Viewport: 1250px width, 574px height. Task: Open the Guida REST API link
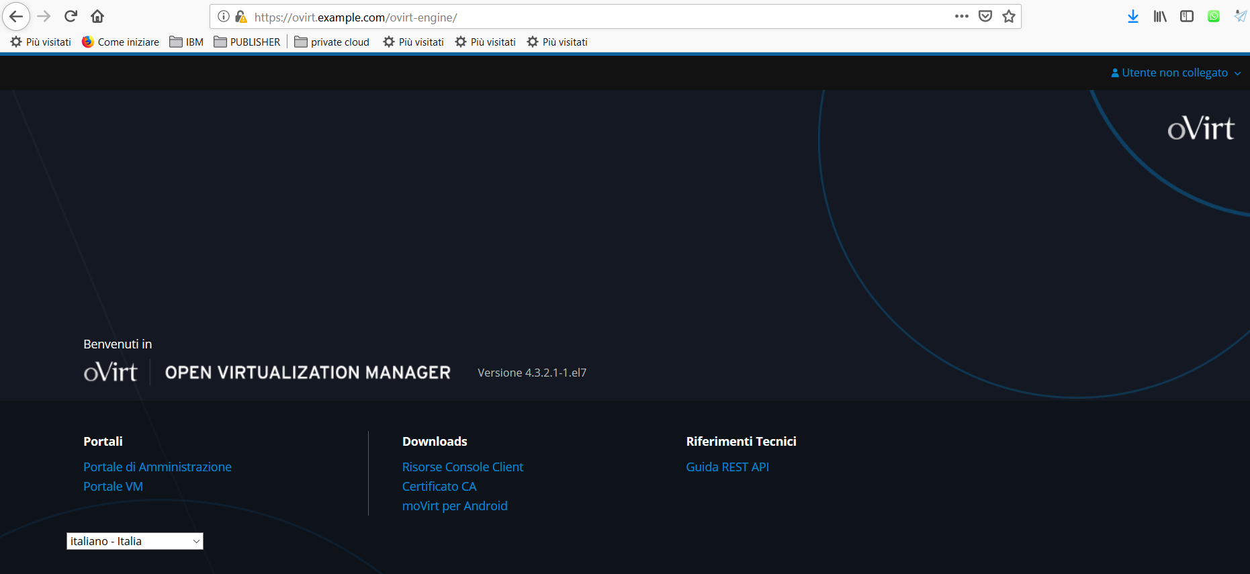727,467
